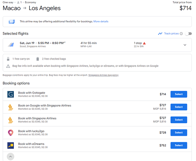
Task: Click the bag fee warning triangle icon
Action: 8,66
